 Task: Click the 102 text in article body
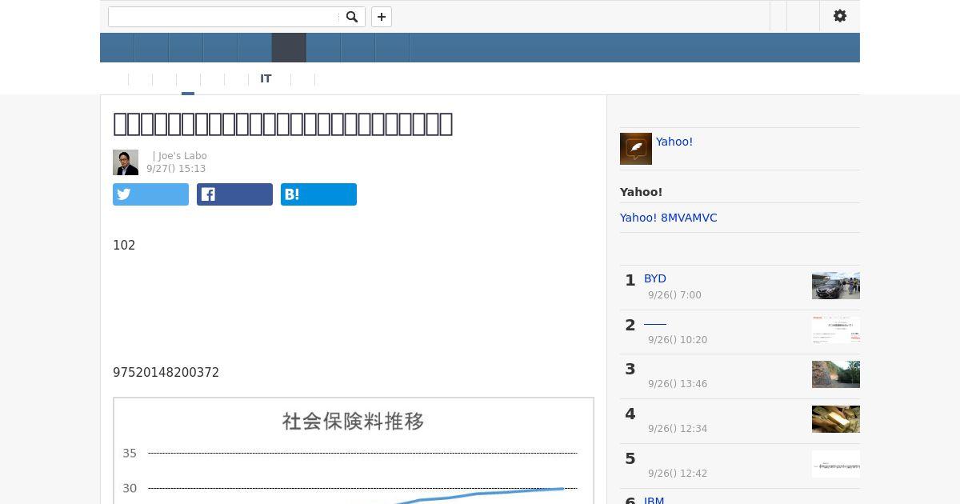coord(124,246)
